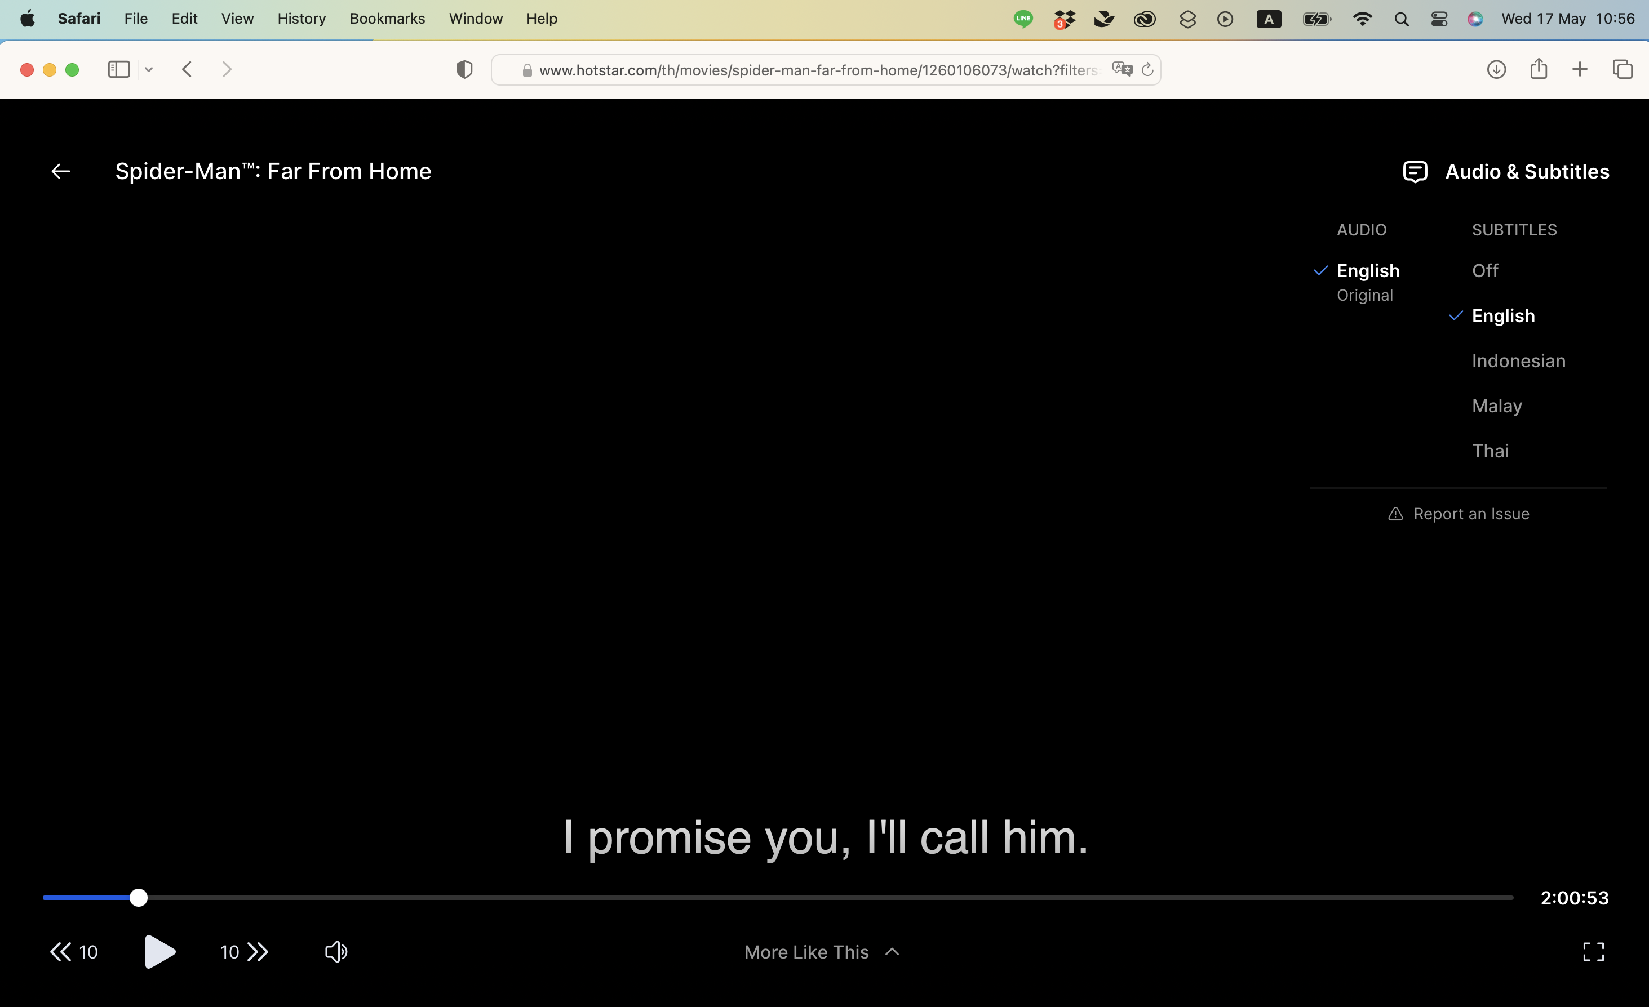Open the sidebar options dropdown arrow
The image size is (1649, 1007).
[x=149, y=69]
